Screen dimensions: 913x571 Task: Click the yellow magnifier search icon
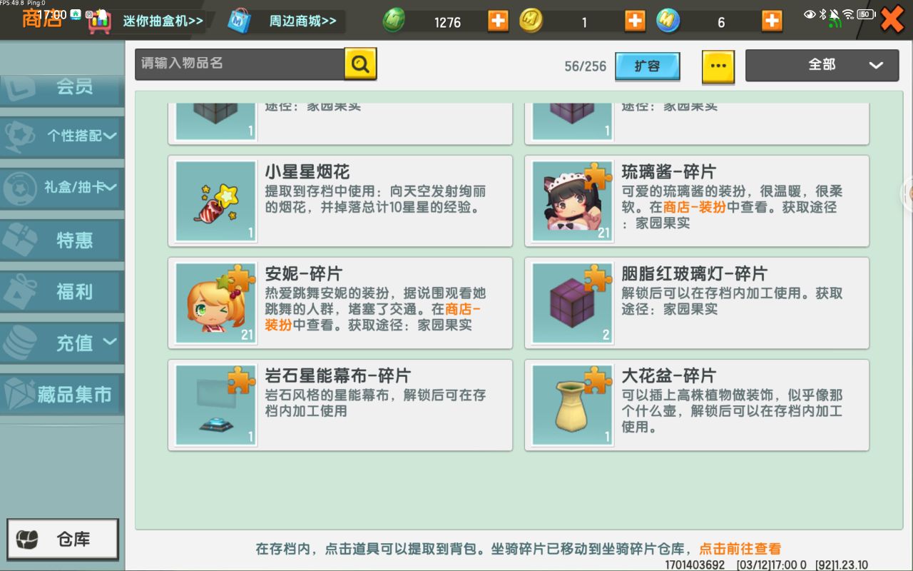click(x=360, y=64)
